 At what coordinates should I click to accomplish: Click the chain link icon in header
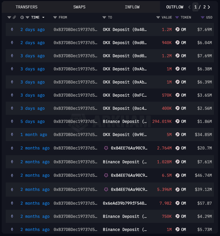point(14,17)
